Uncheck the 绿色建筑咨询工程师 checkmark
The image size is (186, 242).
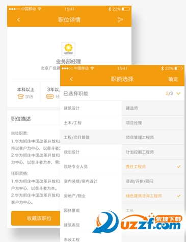coord(178,196)
